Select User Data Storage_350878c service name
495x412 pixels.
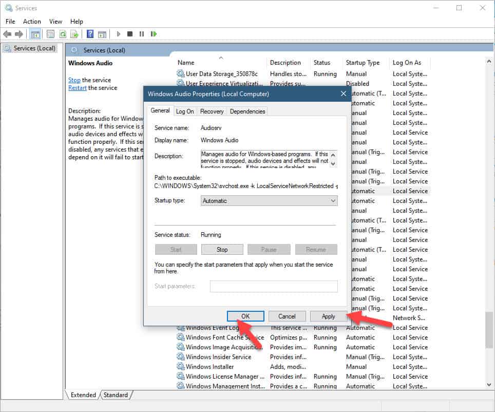point(222,73)
